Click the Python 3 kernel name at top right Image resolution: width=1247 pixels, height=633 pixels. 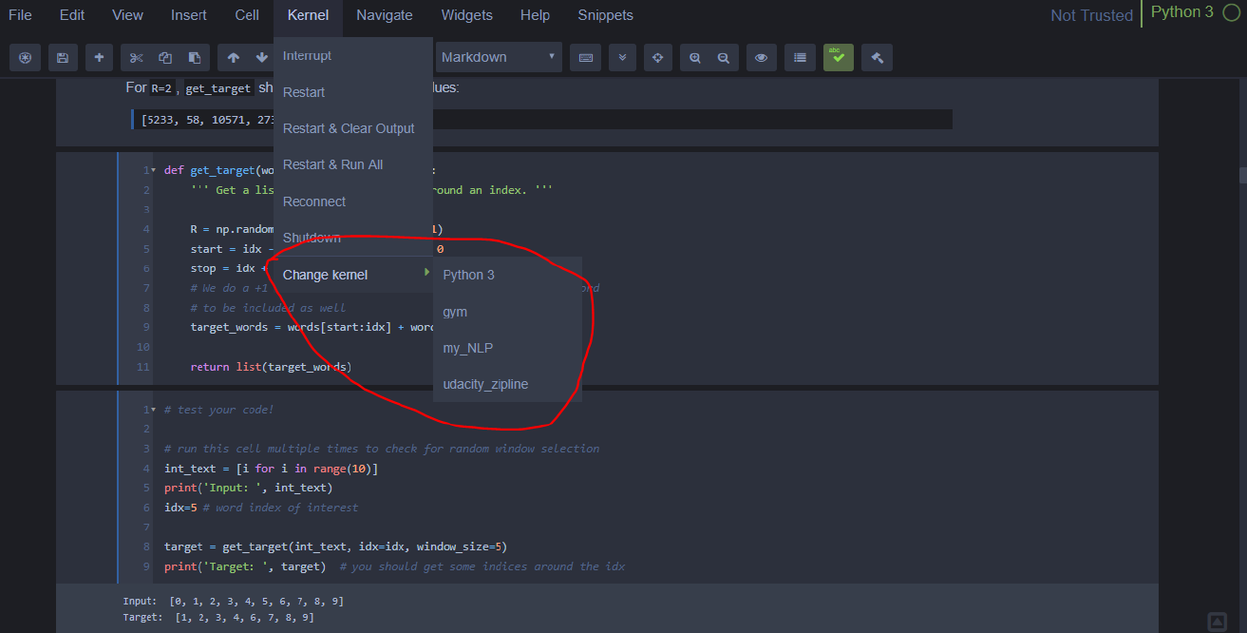[1181, 13]
